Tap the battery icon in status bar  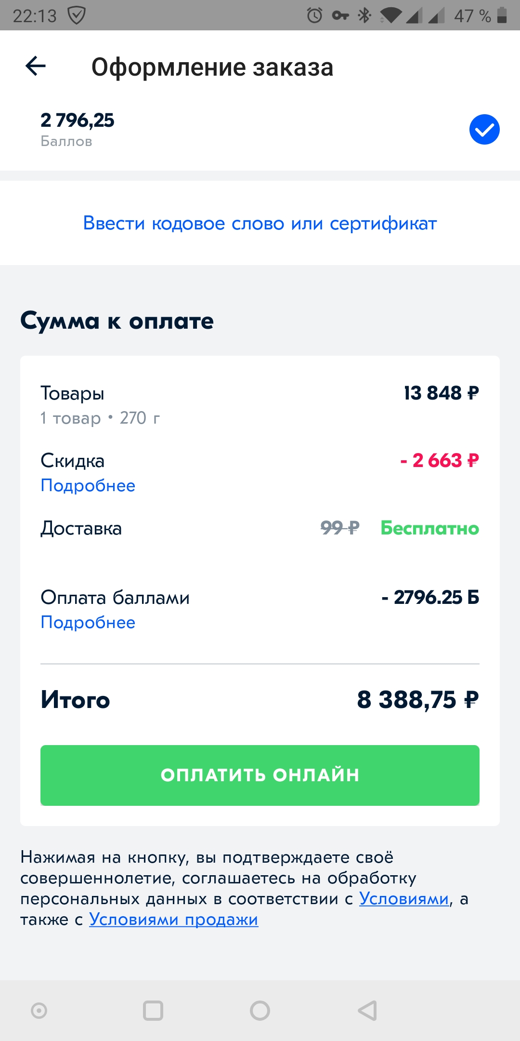502,15
